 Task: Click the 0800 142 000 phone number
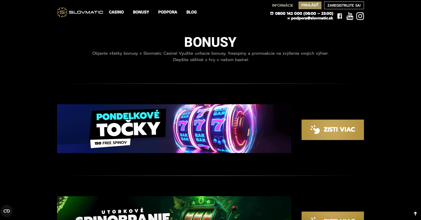[289, 13]
